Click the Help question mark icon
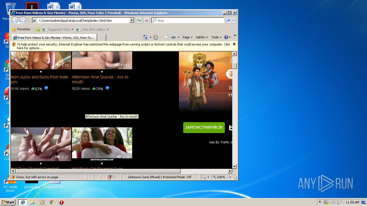The height and width of the screenshot is (206, 367). (226, 37)
